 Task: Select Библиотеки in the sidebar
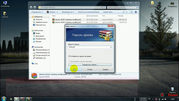(x=39, y=31)
